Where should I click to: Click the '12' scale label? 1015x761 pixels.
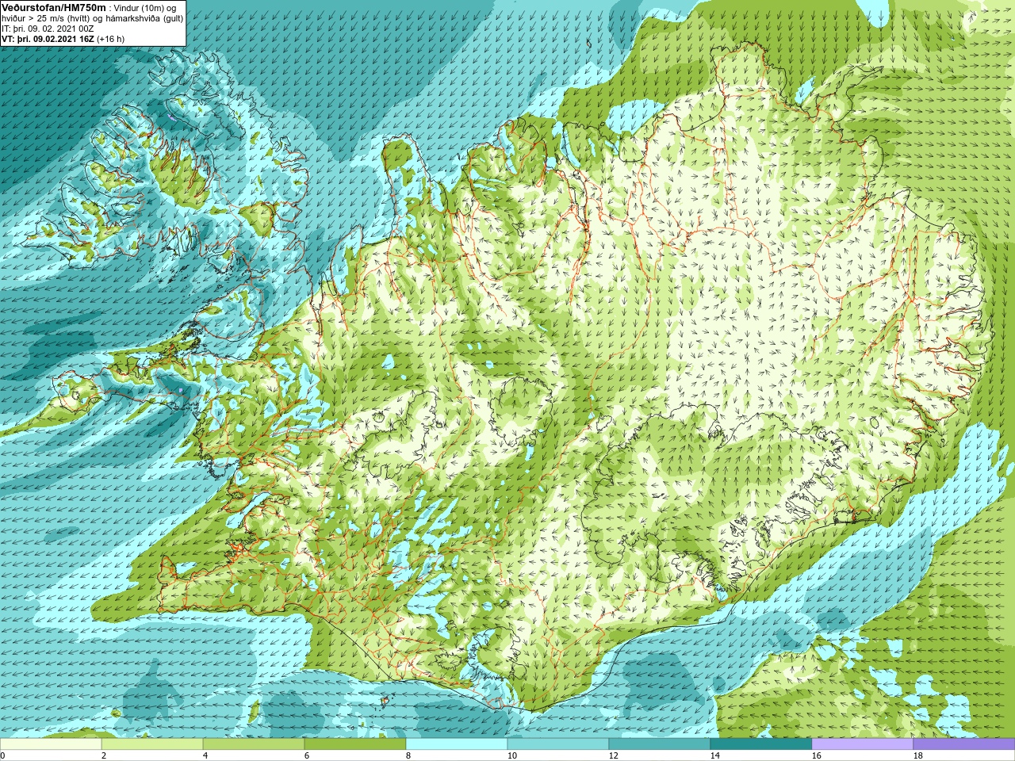tap(613, 755)
